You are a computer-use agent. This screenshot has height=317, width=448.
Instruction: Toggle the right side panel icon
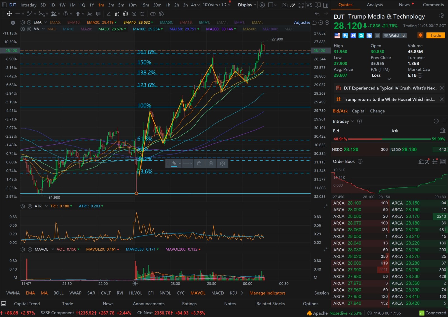(326, 5)
